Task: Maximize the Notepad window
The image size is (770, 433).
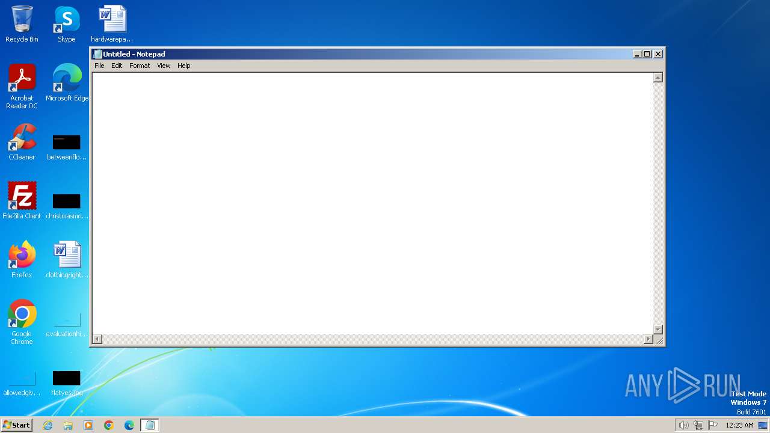Action: click(647, 54)
